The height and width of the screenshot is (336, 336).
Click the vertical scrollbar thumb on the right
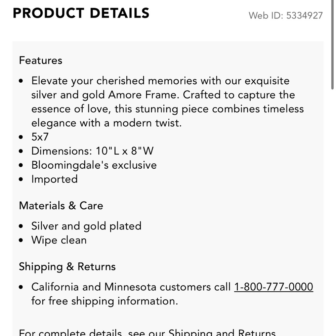coord(332,45)
